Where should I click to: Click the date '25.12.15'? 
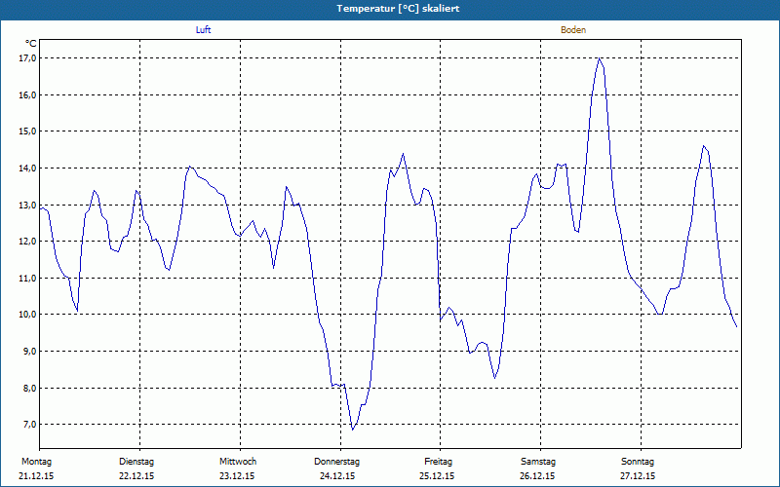click(437, 476)
